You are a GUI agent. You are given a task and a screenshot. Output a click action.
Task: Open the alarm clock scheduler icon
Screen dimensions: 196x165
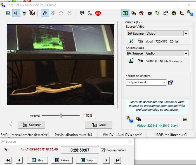(x=141, y=13)
